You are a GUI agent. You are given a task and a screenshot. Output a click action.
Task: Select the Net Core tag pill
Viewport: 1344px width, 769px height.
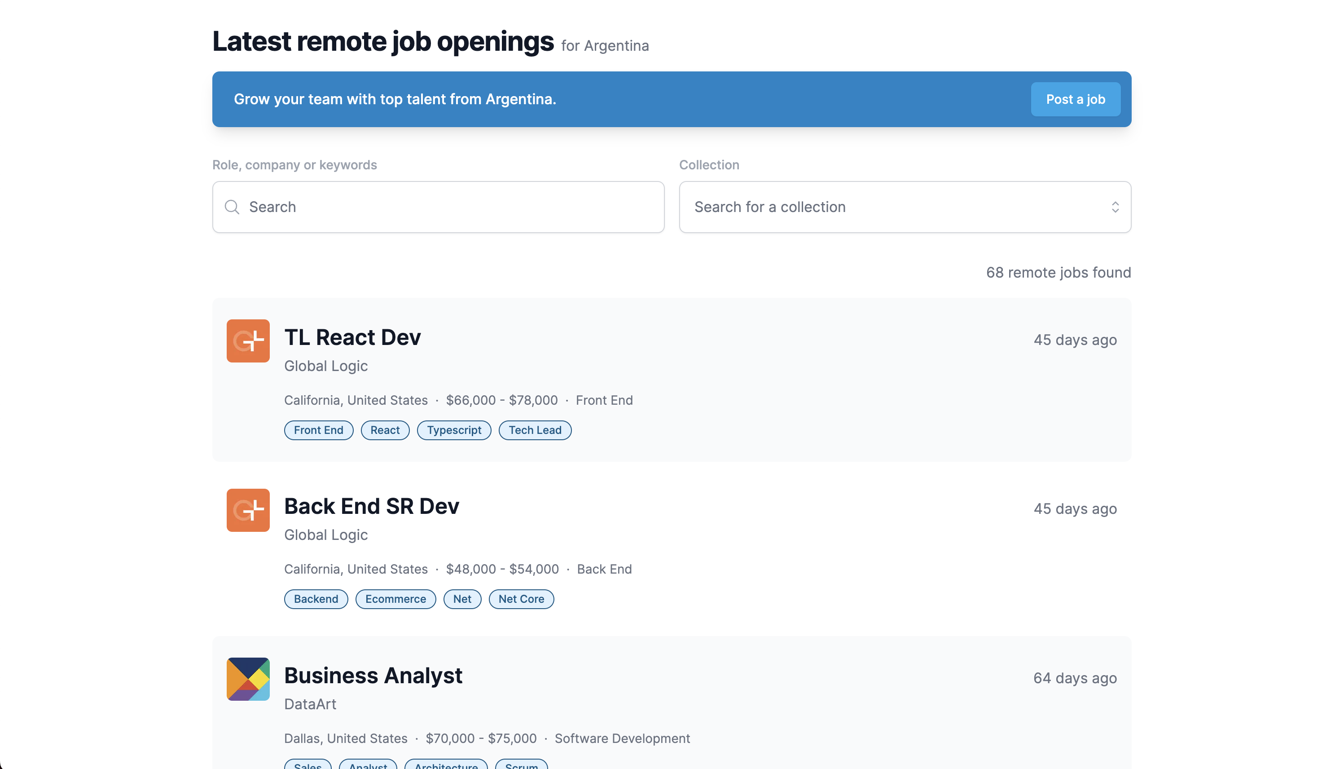point(521,599)
